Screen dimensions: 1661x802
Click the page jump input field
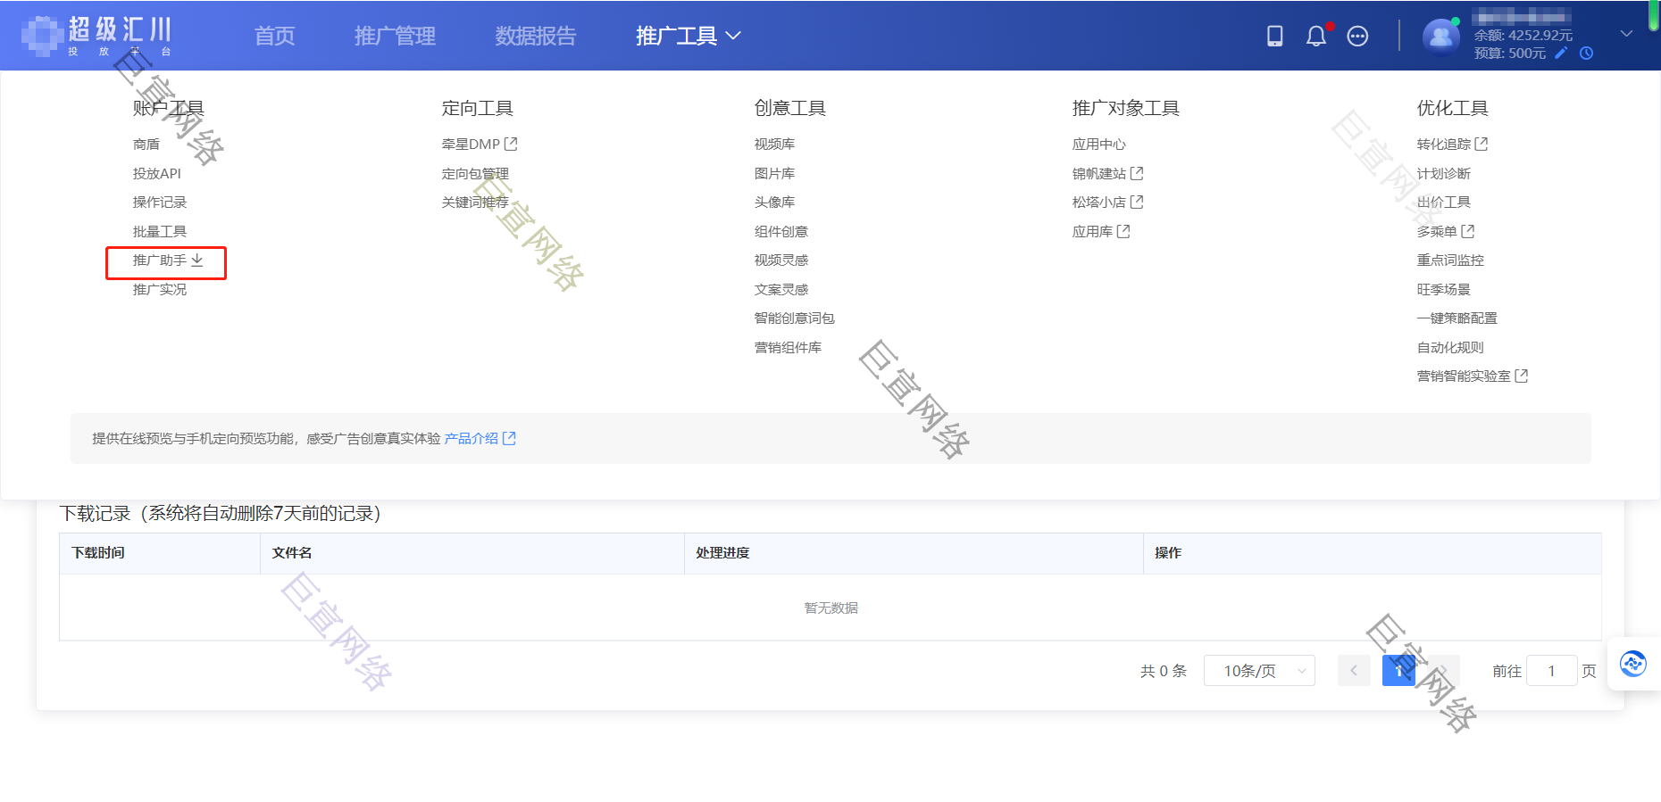point(1551,671)
